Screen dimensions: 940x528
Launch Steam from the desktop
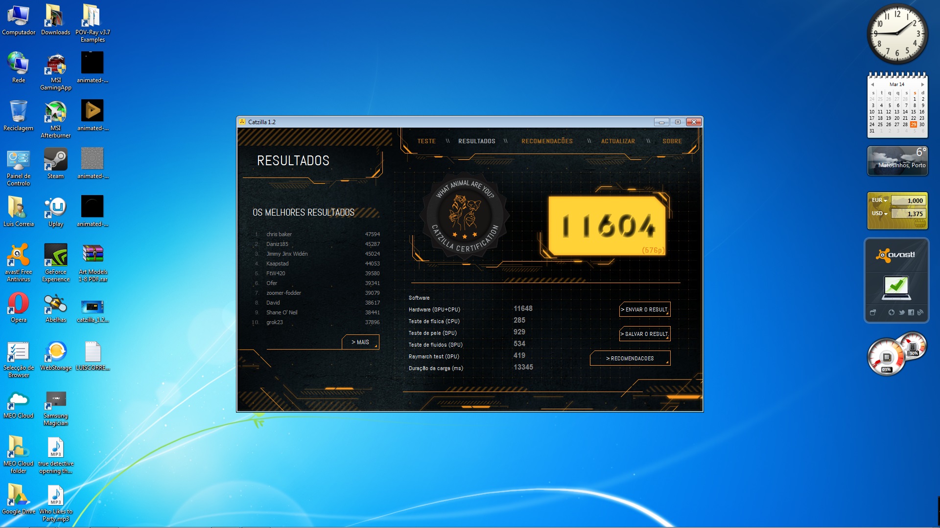[55, 164]
